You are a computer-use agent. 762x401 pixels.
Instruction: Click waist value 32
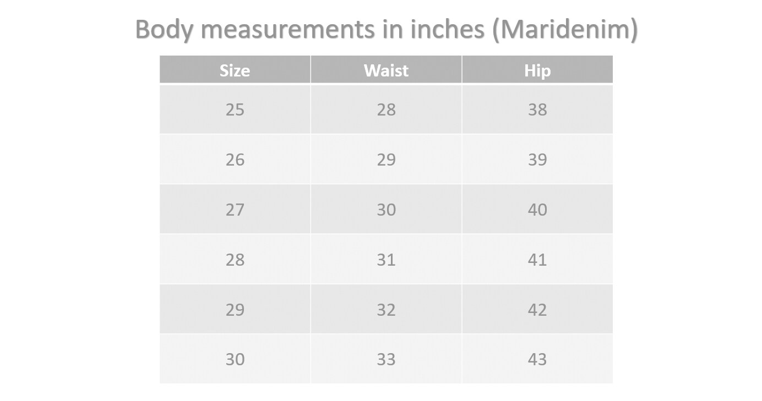point(386,309)
